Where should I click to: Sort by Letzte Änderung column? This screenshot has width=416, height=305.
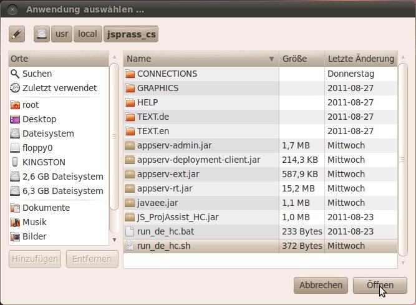click(x=360, y=59)
